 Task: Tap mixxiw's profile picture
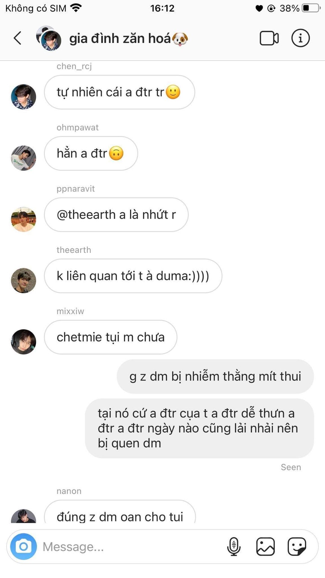tap(23, 342)
